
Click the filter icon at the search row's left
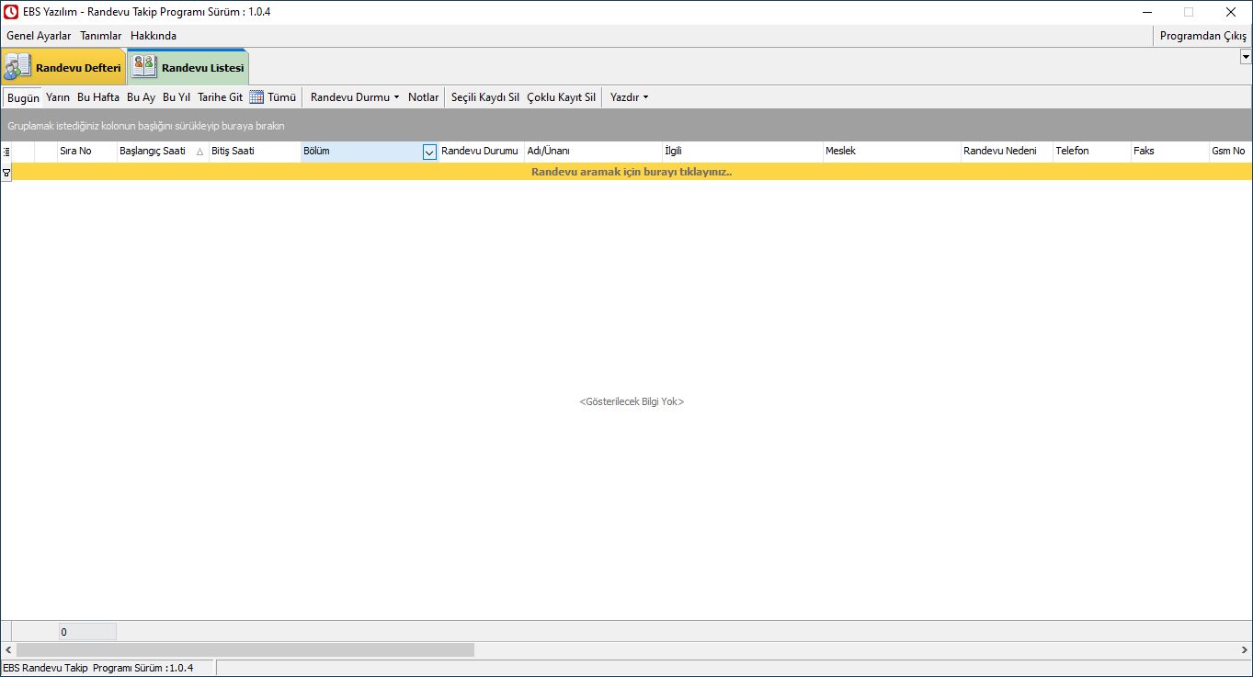pyautogui.click(x=6, y=173)
